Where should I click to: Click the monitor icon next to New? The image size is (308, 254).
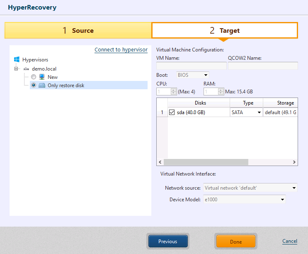(x=42, y=77)
